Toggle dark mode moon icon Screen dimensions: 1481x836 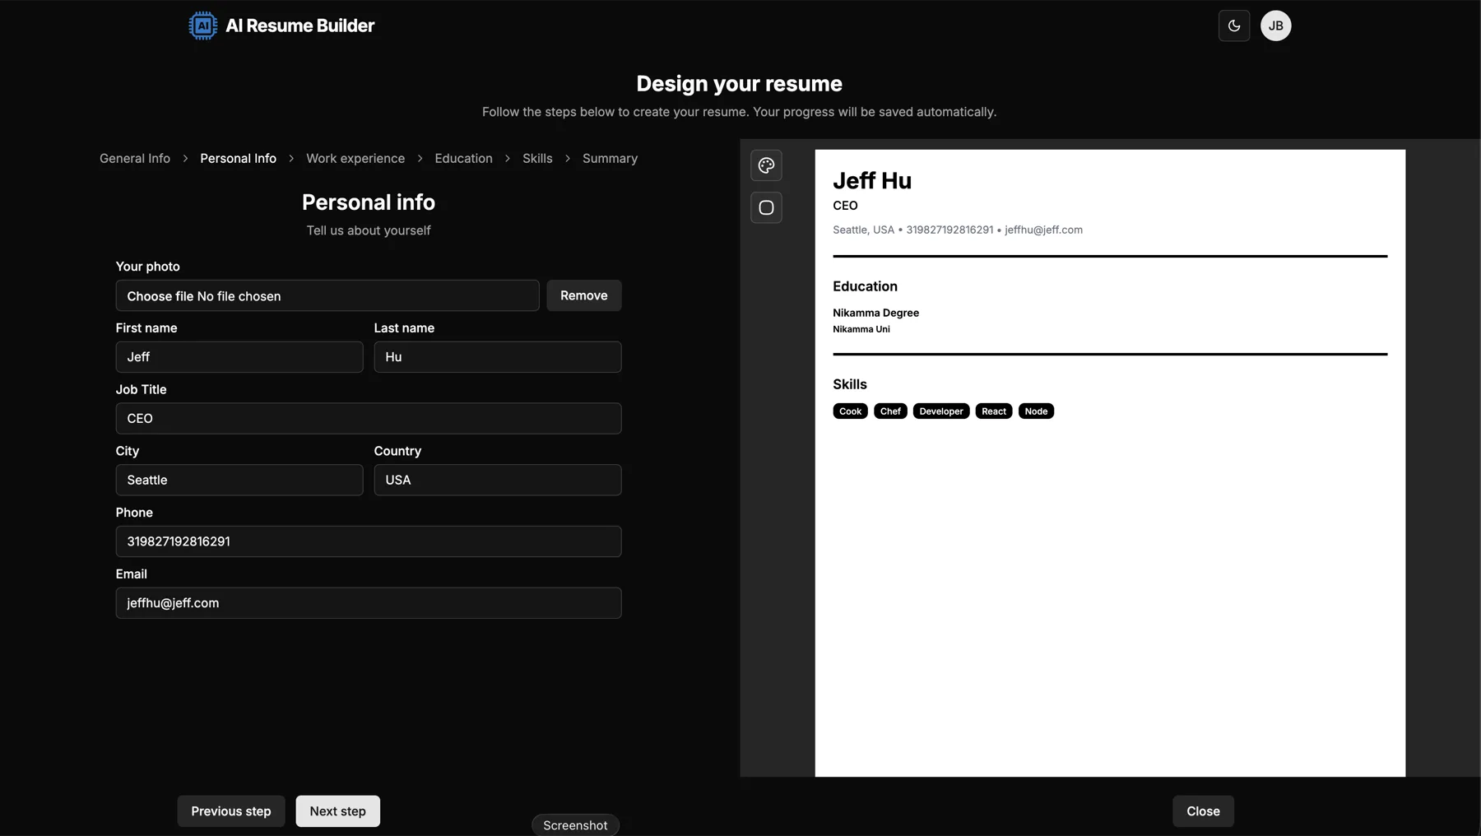click(x=1234, y=26)
